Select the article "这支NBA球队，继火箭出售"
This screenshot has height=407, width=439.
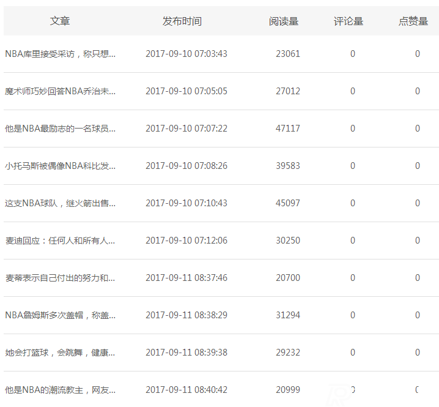coord(60,203)
